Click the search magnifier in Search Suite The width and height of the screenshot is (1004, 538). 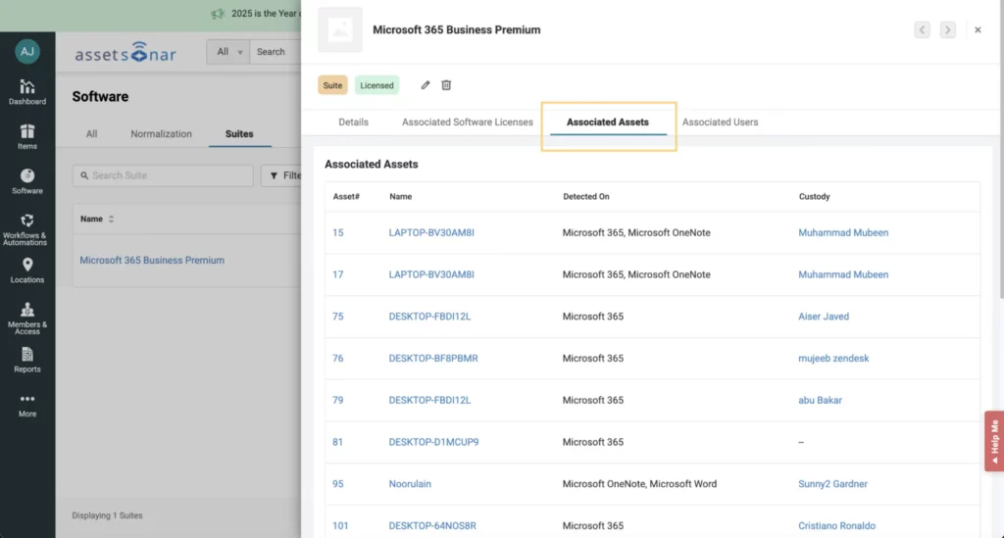84,175
